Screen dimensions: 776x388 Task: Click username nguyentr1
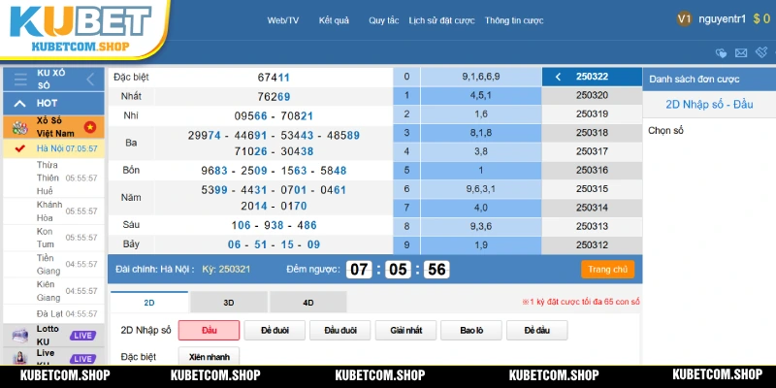(722, 19)
